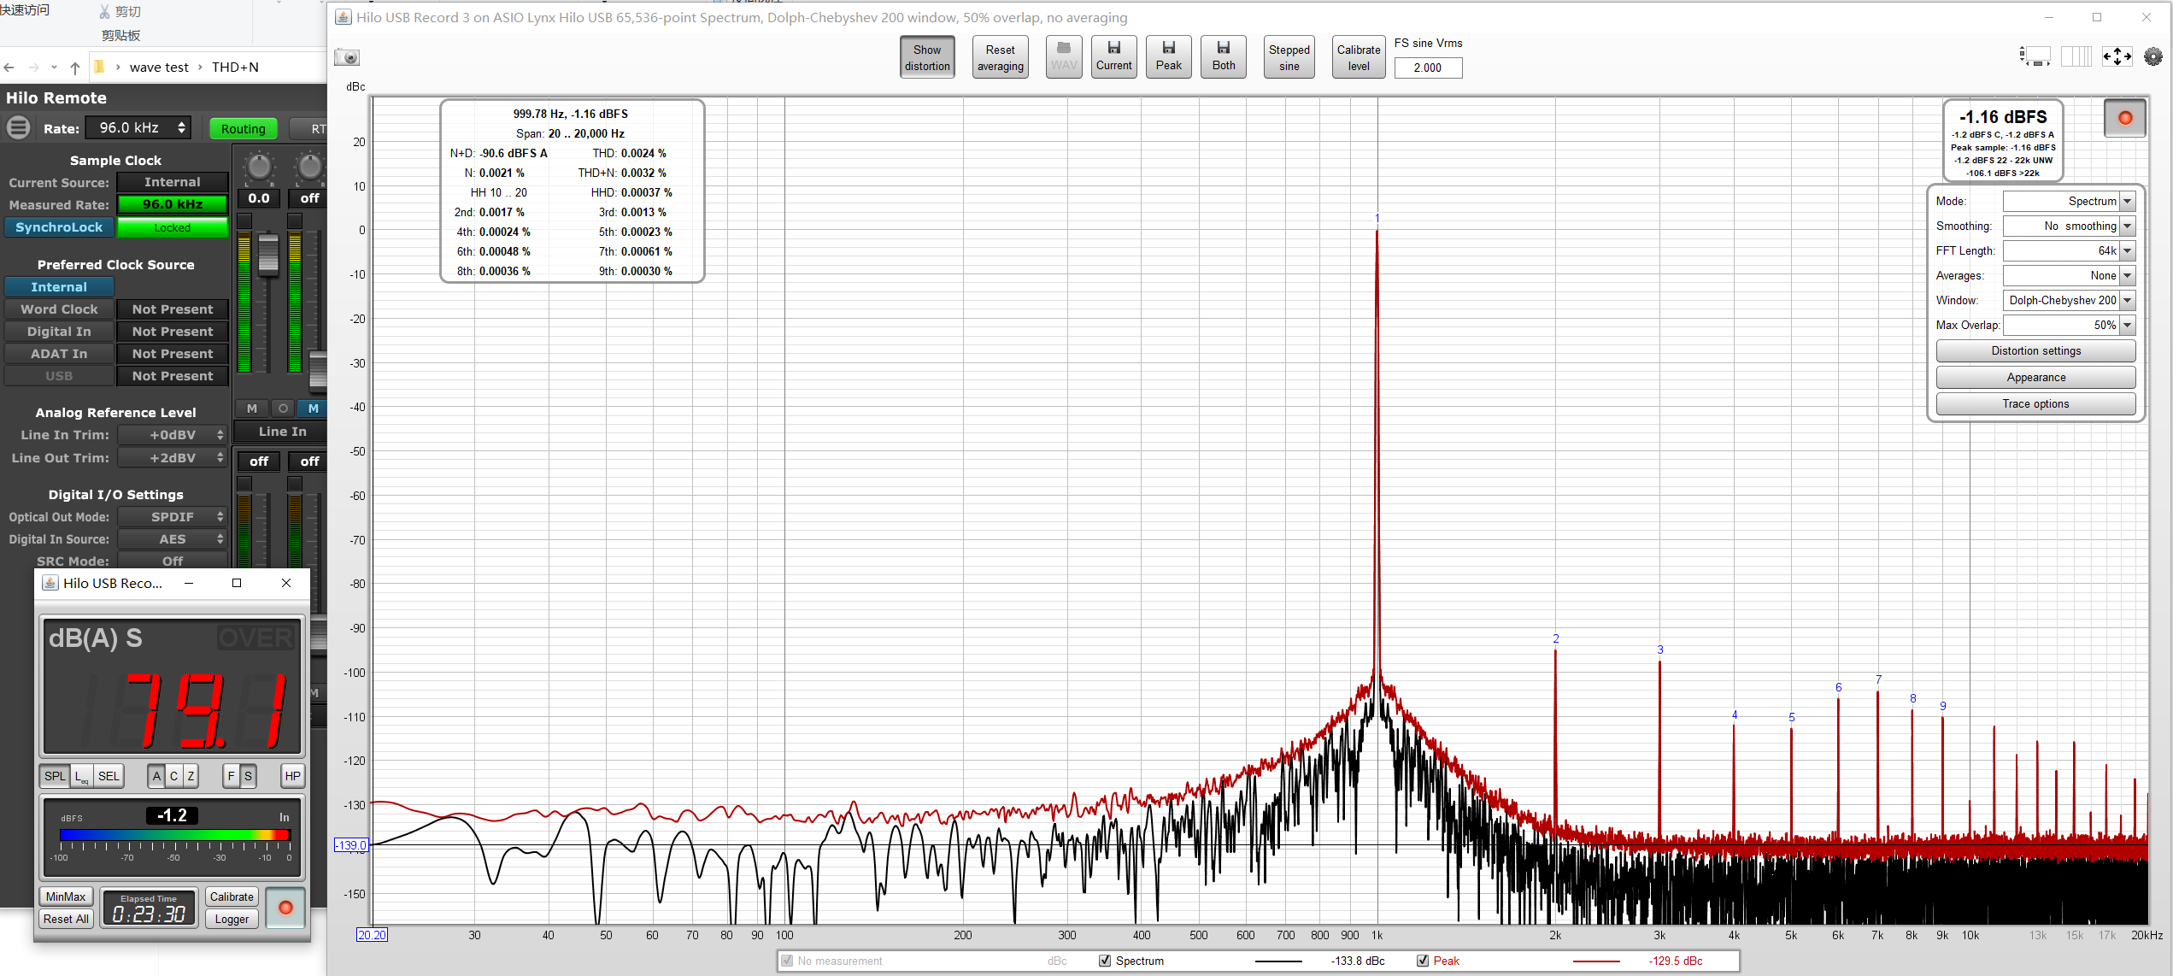This screenshot has width=2173, height=976.
Task: Select SEL mode on the meter
Action: pyautogui.click(x=109, y=776)
